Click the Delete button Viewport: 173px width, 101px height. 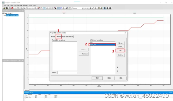[x=121, y=55]
